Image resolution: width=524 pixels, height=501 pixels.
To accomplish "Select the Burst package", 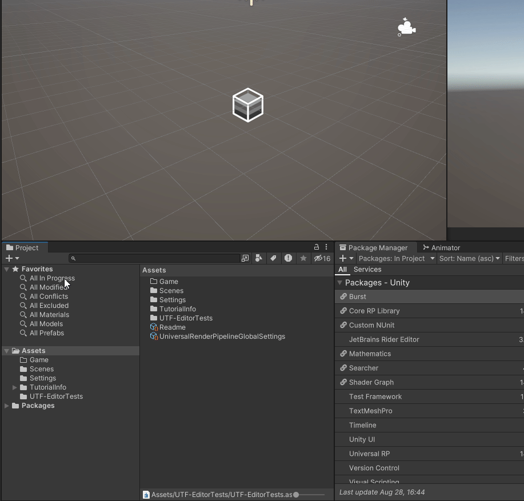I will tap(429, 296).
